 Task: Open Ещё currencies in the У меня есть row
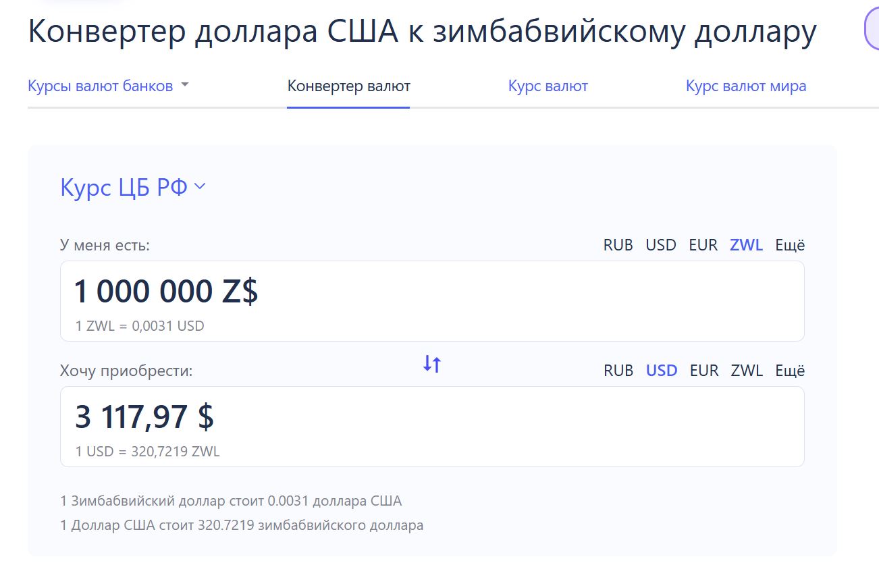click(790, 245)
